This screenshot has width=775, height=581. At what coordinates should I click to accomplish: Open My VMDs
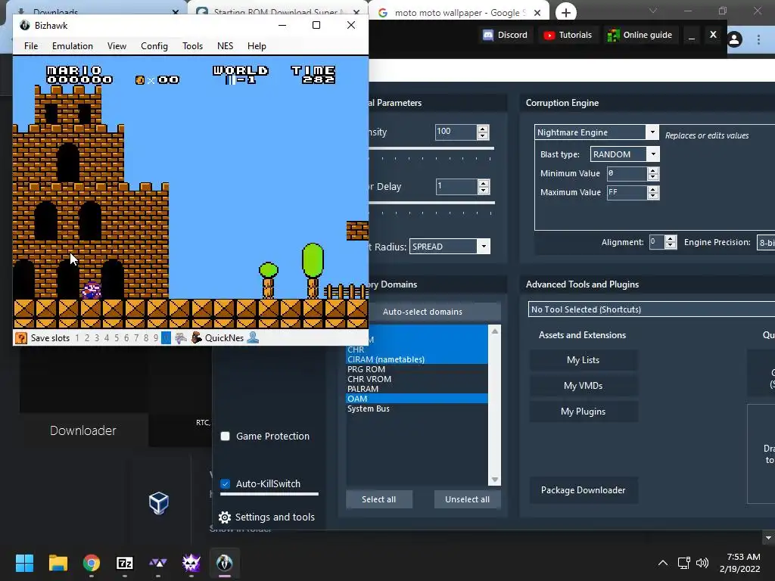tap(584, 386)
